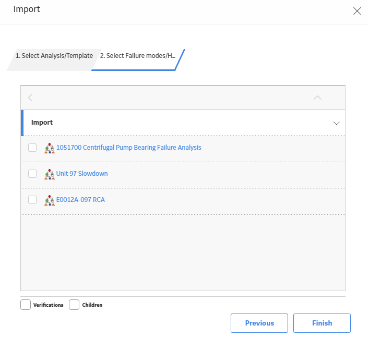Viewport: 369px width, 337px height.
Task: Click the up chevron in the list header
Action: coord(317,98)
